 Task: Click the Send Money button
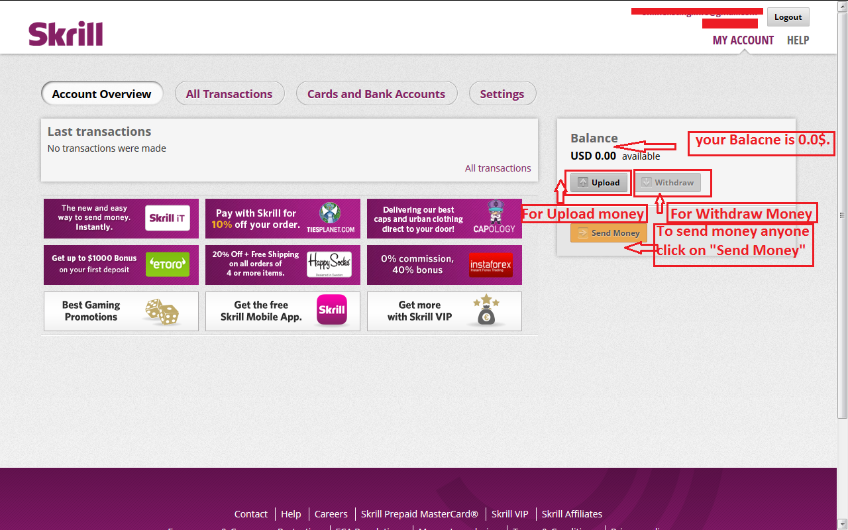pos(609,233)
